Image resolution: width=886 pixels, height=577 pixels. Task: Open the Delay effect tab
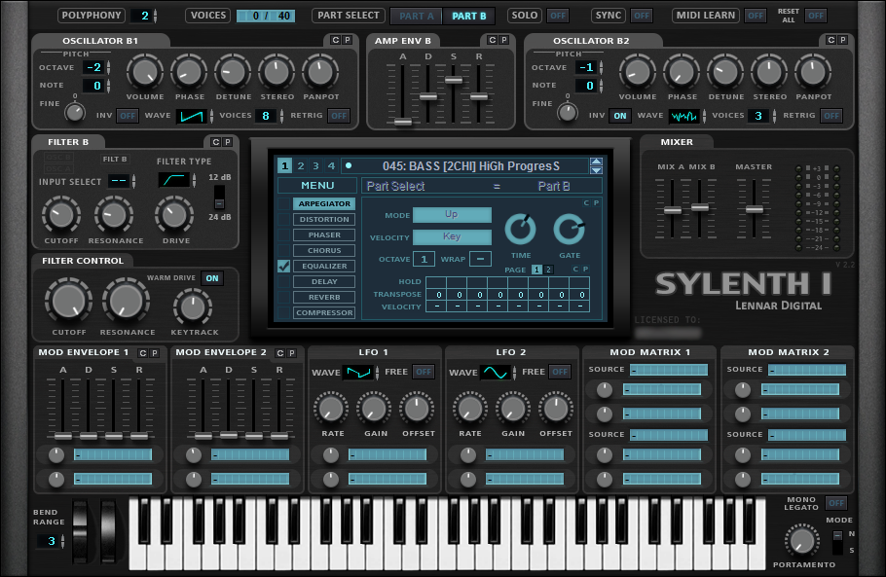(324, 282)
